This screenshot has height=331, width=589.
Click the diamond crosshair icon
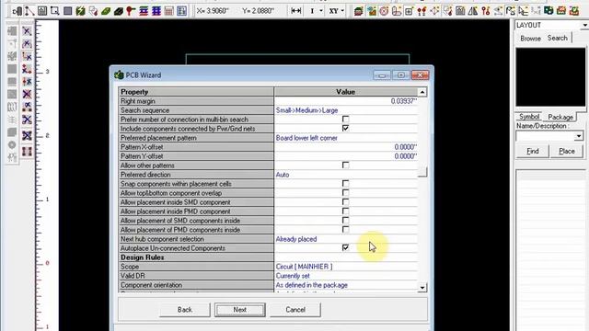[x=434, y=11]
